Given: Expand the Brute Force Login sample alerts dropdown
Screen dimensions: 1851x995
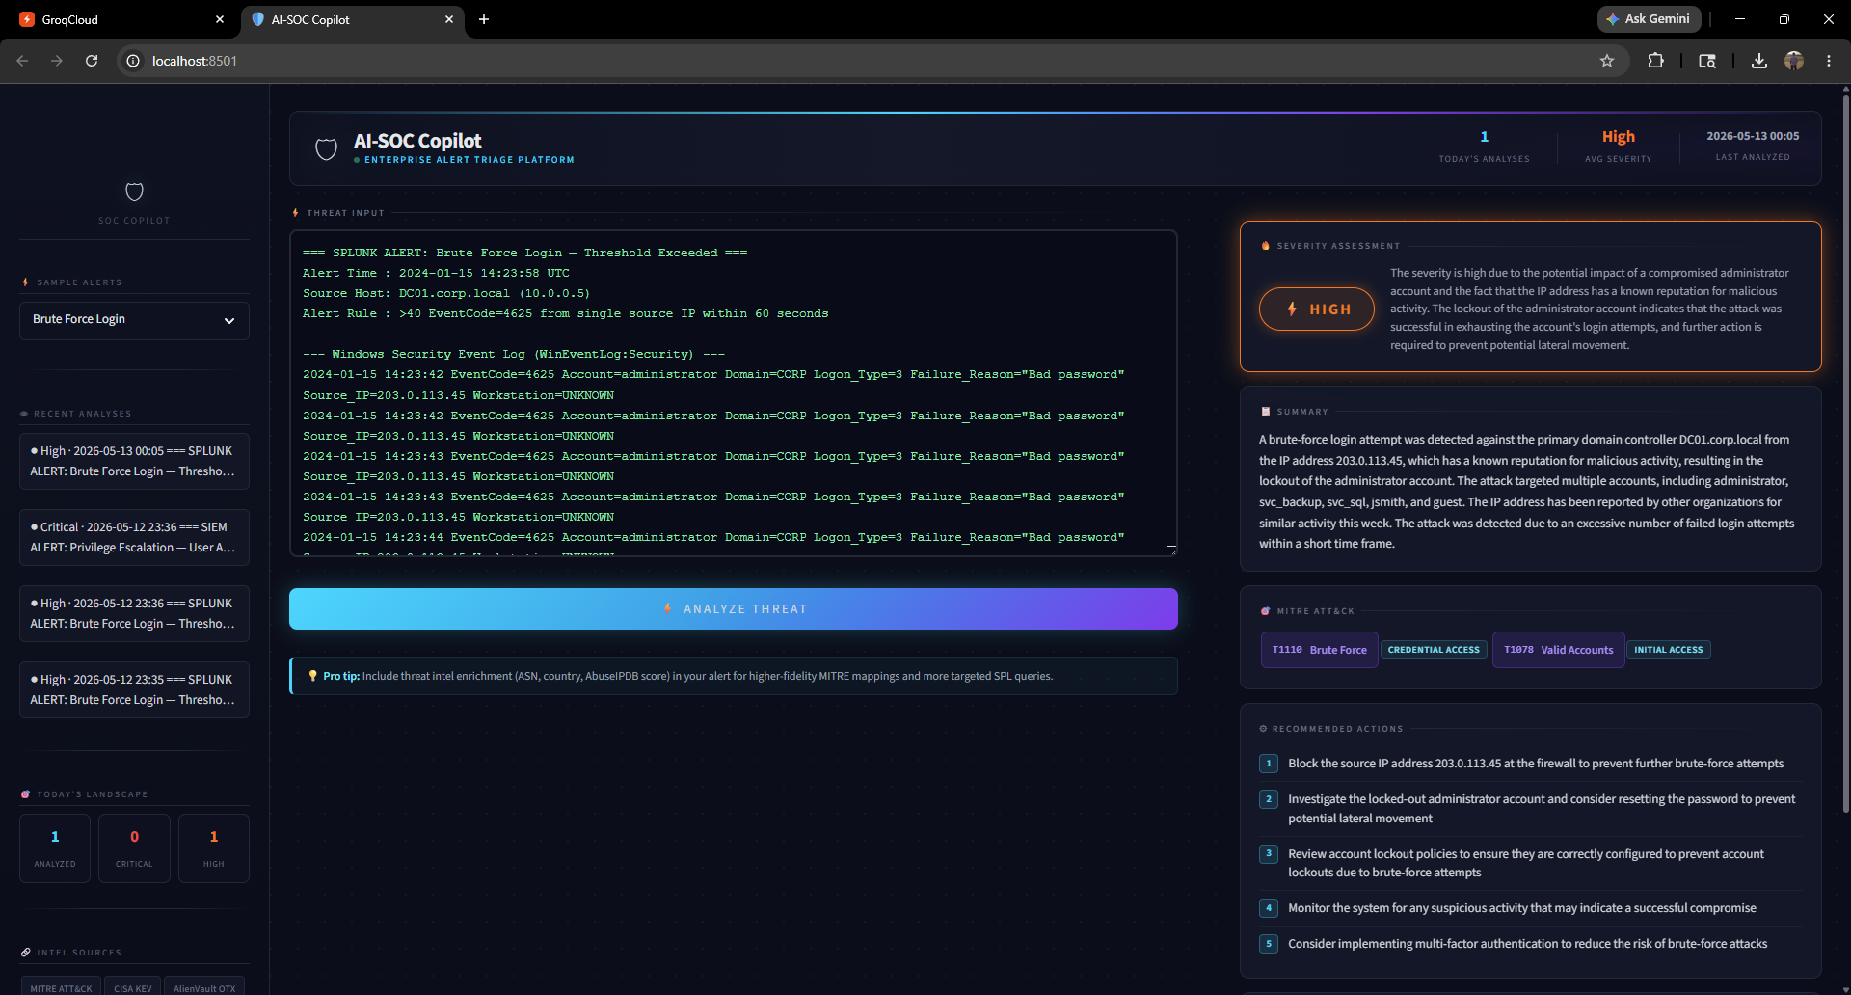Looking at the screenshot, I should [x=134, y=320].
